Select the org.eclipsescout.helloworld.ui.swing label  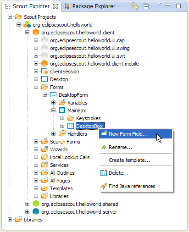pos(90,48)
